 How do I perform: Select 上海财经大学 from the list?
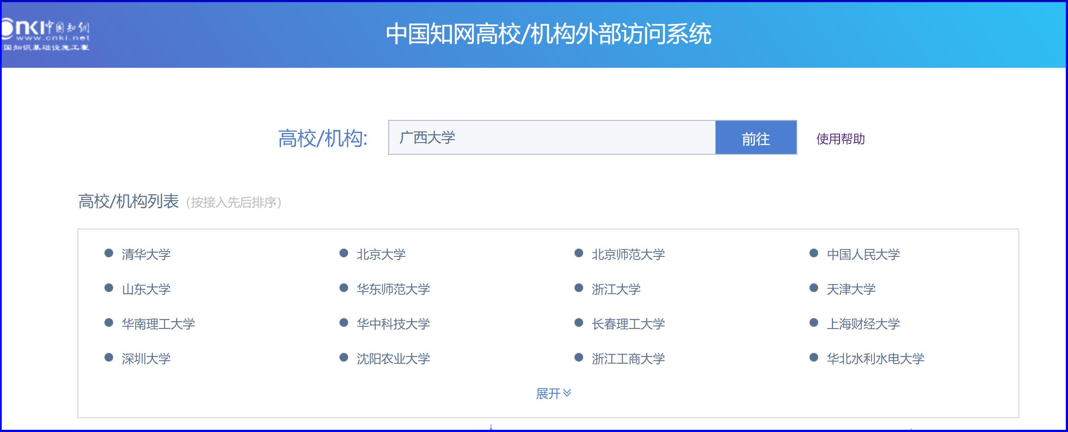tap(863, 324)
